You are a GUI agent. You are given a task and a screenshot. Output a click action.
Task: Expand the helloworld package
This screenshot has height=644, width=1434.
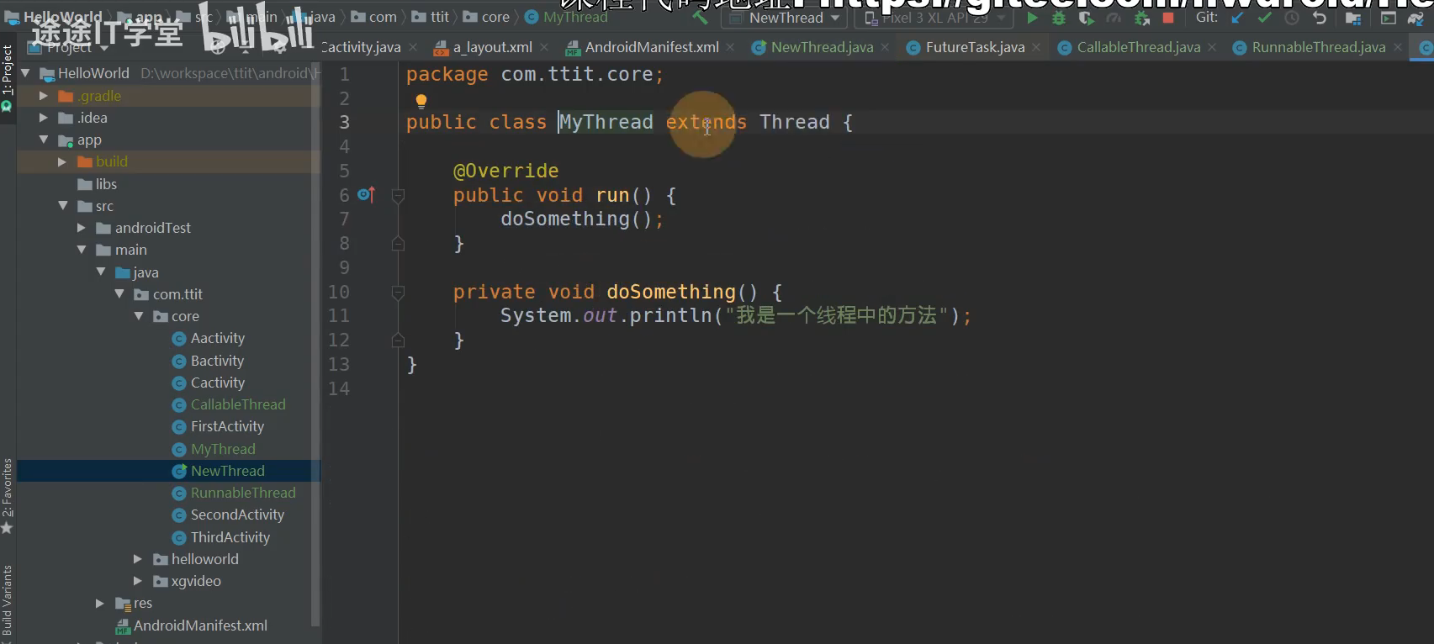coord(138,559)
